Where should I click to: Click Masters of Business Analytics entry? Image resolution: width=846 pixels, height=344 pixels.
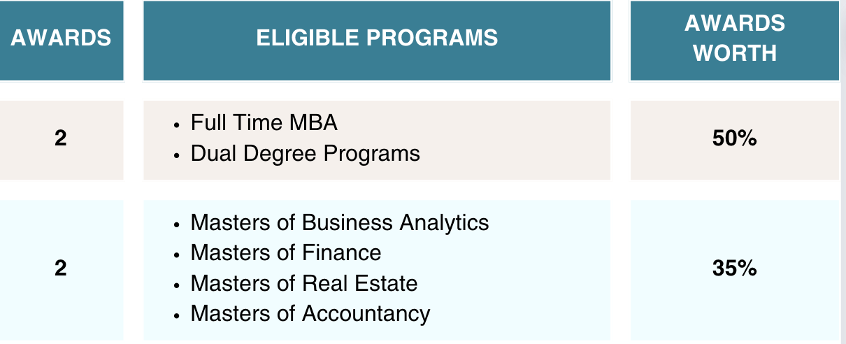(339, 222)
